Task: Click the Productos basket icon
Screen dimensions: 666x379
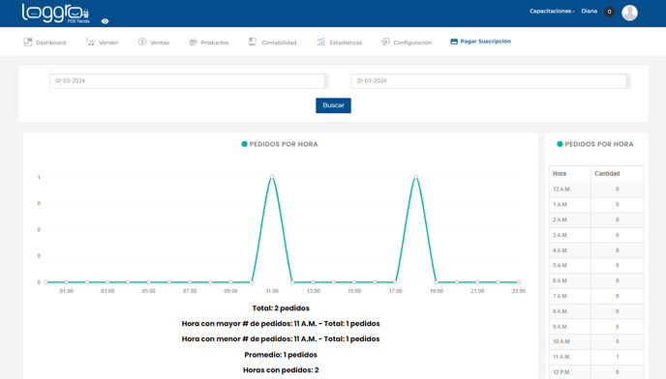Action: (193, 42)
